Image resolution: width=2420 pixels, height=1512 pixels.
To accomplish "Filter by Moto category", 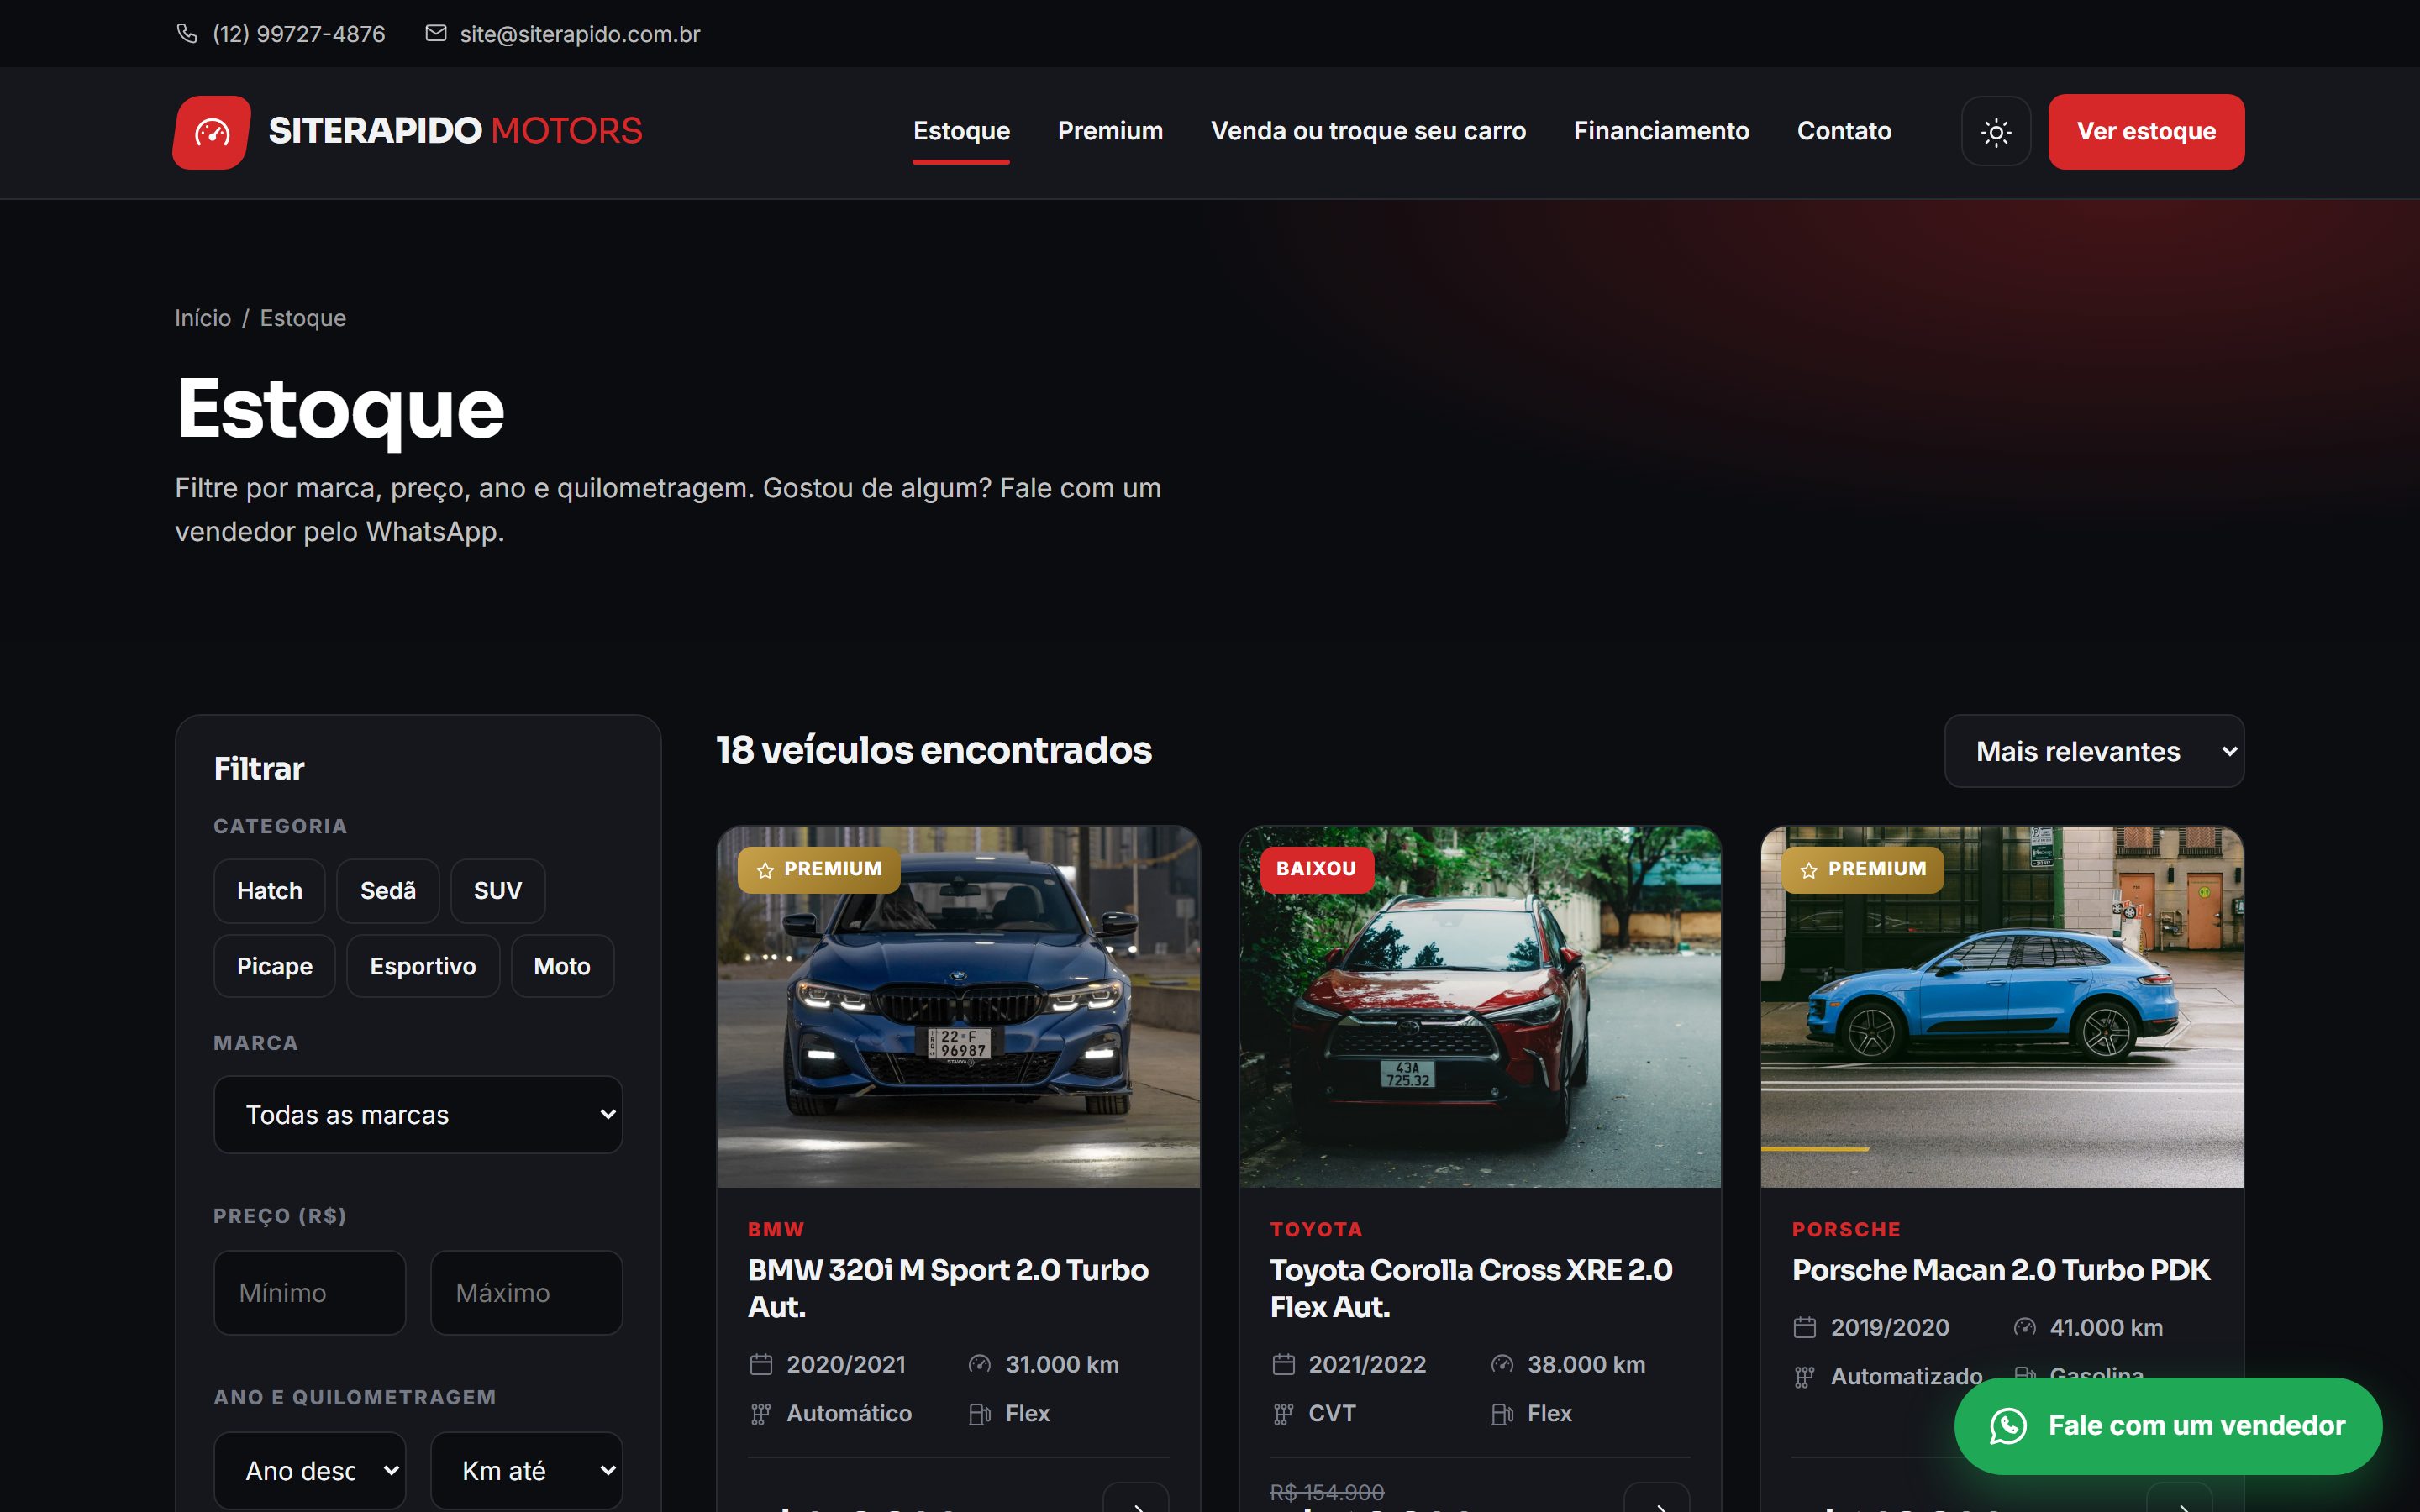I will [562, 966].
